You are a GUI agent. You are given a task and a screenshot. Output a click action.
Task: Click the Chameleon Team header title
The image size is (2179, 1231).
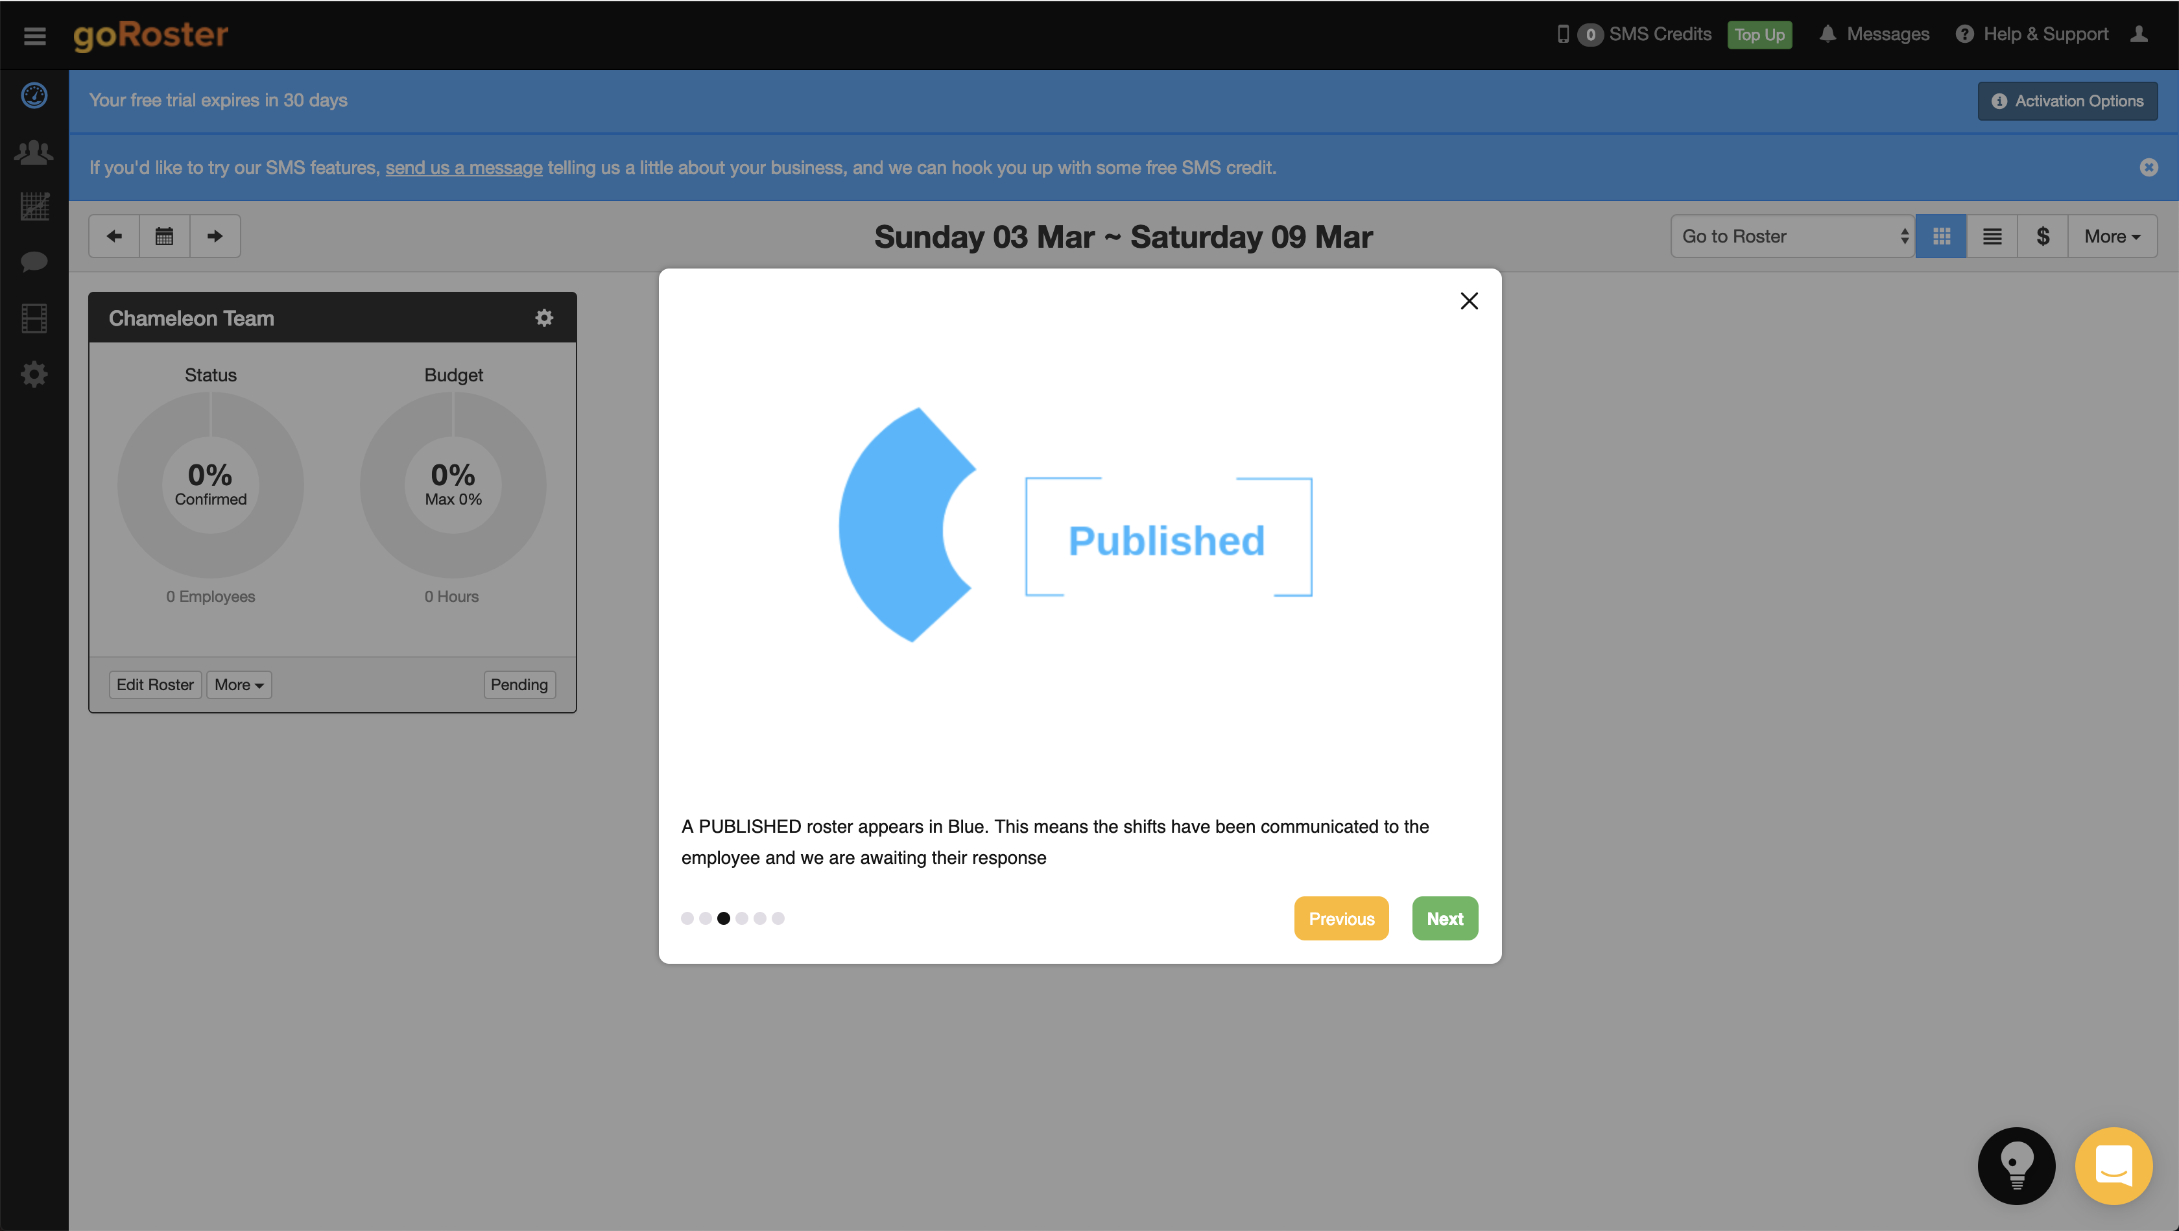(191, 318)
